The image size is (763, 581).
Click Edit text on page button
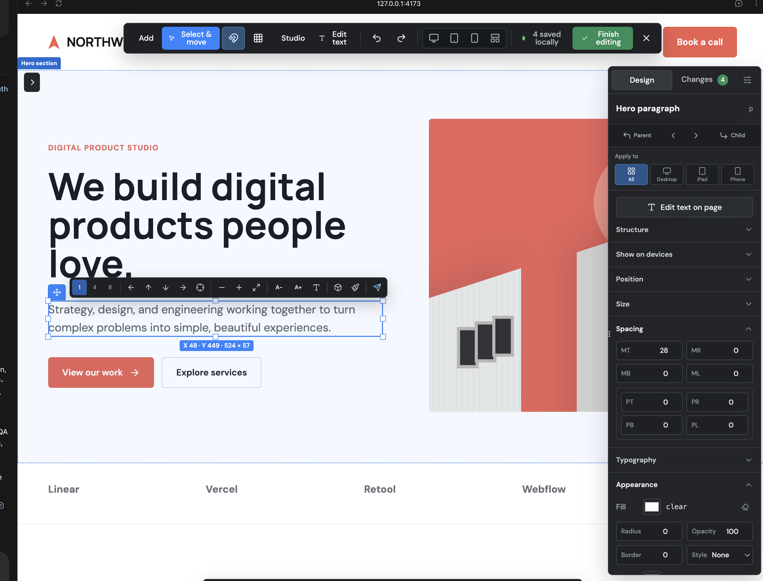click(x=684, y=207)
